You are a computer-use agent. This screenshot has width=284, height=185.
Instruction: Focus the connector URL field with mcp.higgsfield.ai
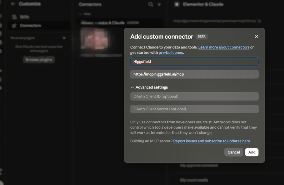[194, 74]
